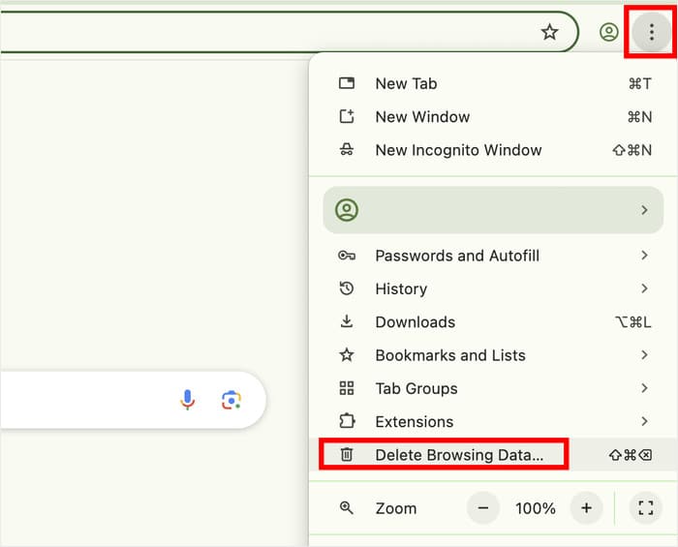Viewport: 678px width, 547px height.
Task: Open Google Lens camera search icon
Action: (231, 400)
